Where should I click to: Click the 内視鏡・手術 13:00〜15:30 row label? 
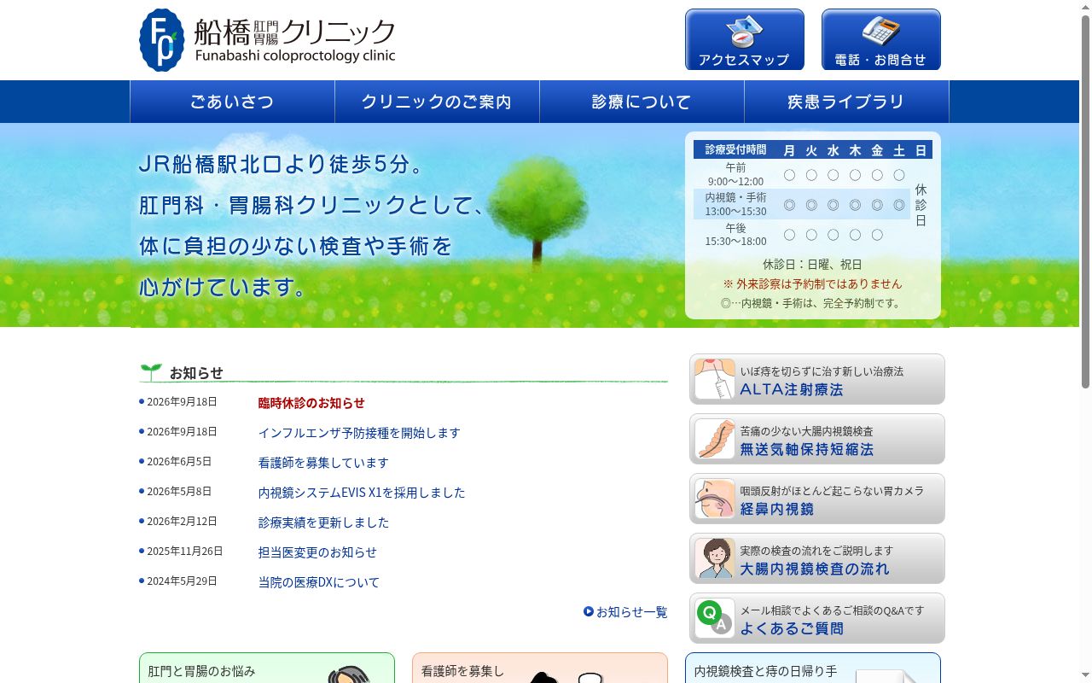pos(735,204)
